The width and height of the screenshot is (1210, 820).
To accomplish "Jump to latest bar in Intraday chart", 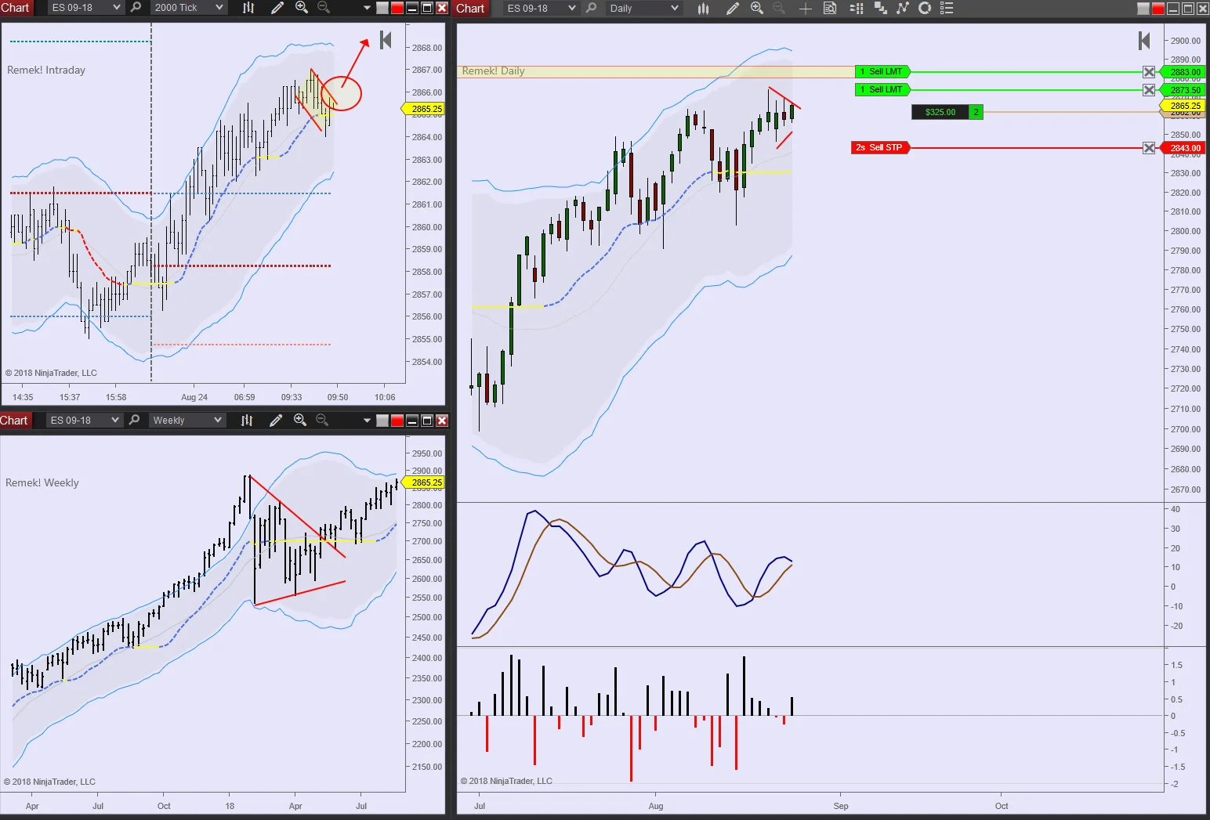I will tap(386, 40).
